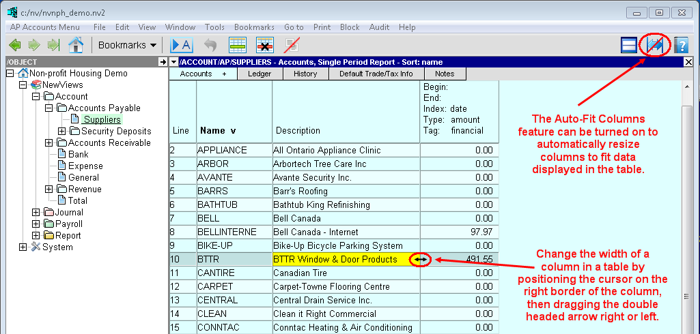This screenshot has width=700, height=334.
Task: Expand the Journal folder node
Action: click(36, 213)
